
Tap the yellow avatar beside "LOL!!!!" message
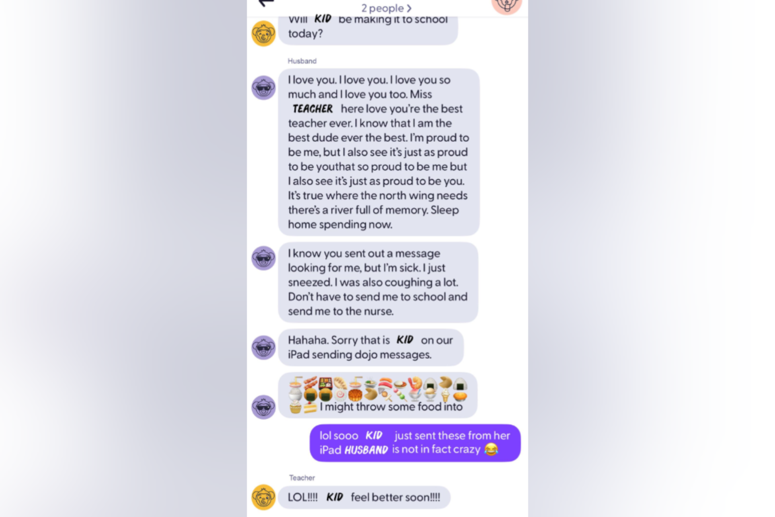click(263, 497)
